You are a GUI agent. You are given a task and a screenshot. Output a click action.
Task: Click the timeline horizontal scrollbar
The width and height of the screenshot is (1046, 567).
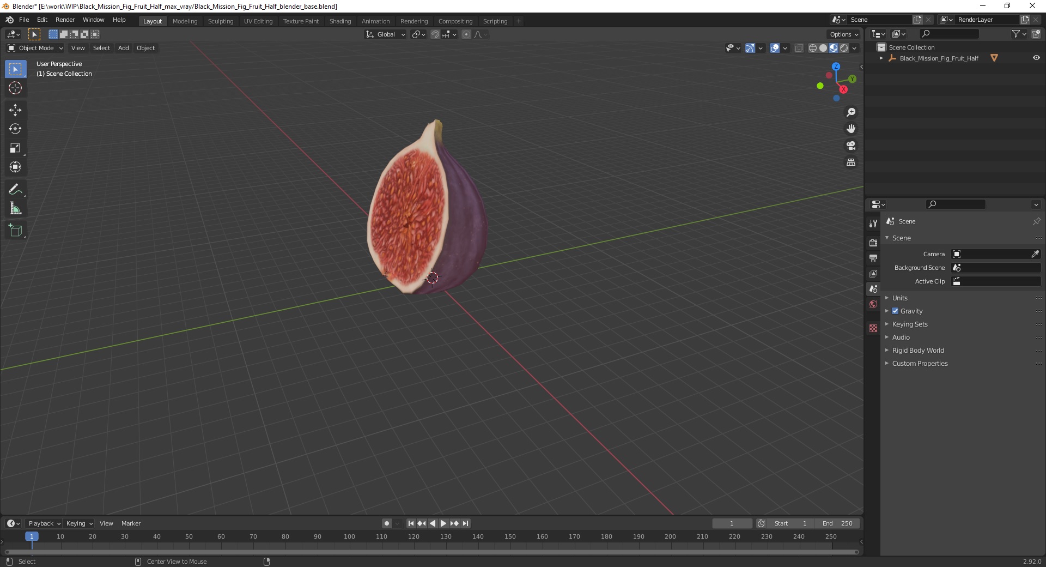click(431, 552)
